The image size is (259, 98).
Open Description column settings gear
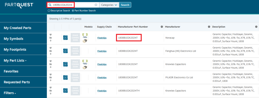point(256,27)
